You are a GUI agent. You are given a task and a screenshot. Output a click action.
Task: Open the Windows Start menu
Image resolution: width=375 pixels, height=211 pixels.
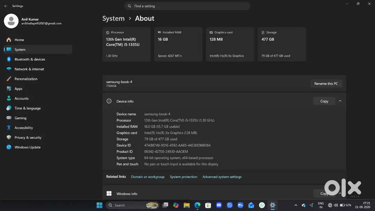99,205
